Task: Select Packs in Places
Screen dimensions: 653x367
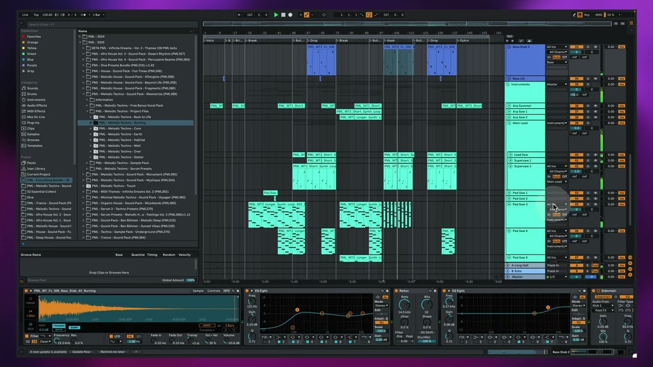Action: pos(32,163)
